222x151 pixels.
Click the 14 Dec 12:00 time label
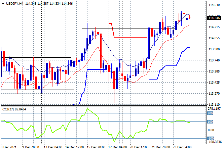tap(74, 147)
